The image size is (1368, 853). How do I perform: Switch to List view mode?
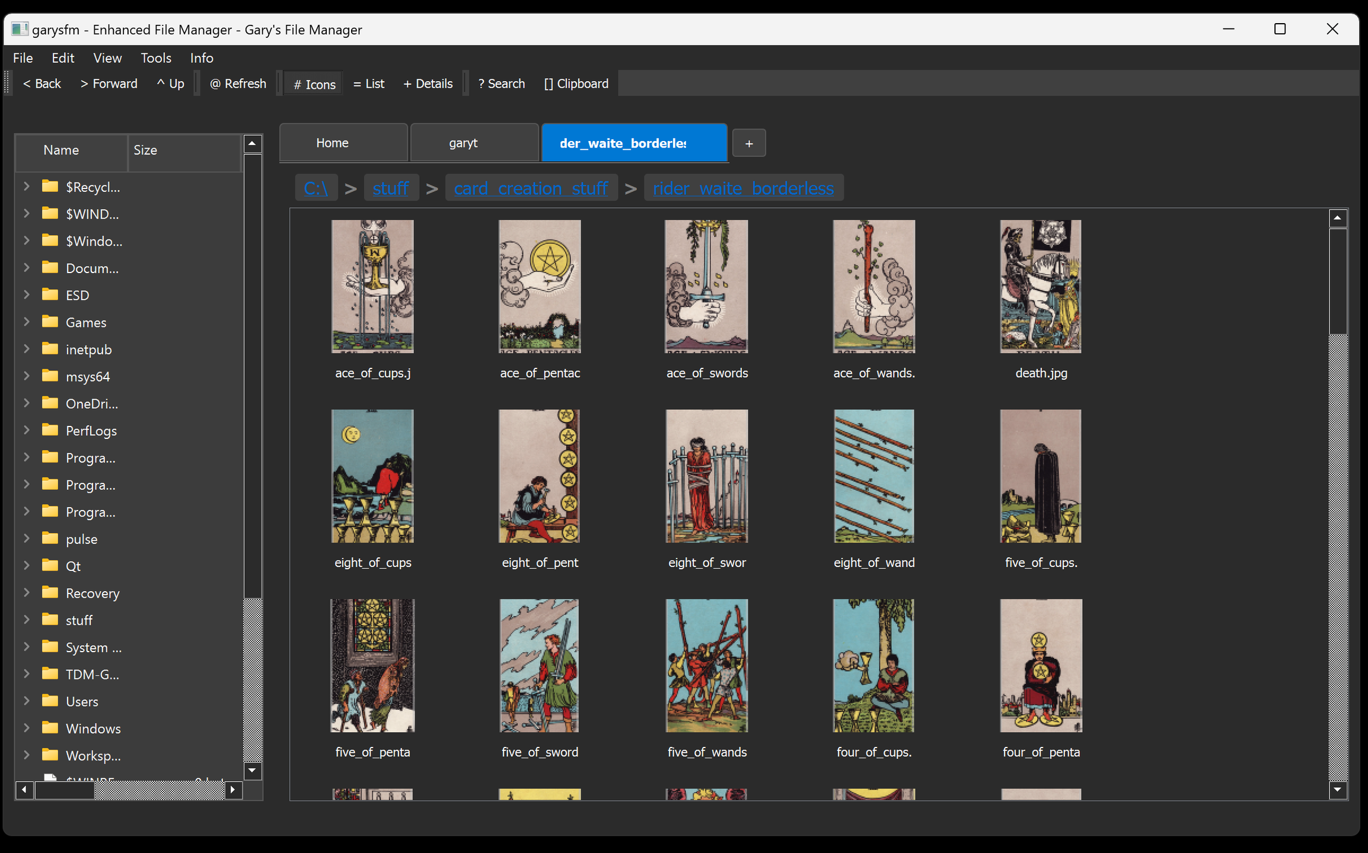(369, 84)
